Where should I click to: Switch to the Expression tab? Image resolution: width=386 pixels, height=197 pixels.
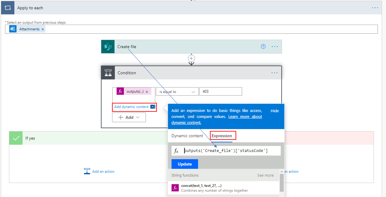[x=222, y=136]
